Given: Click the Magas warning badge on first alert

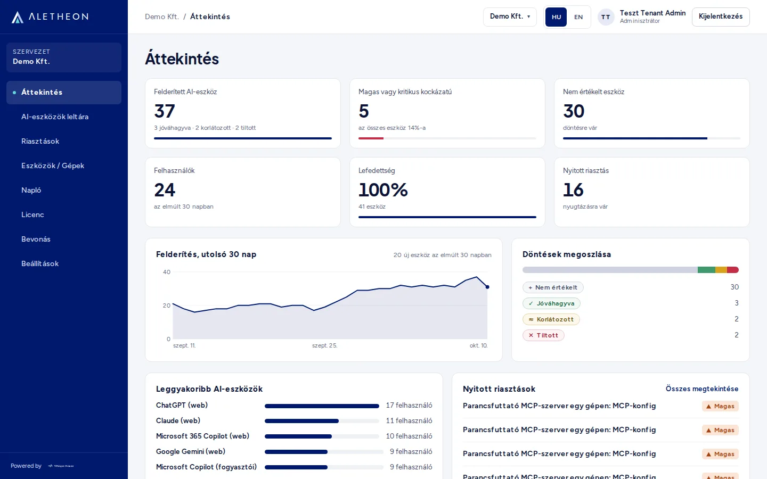Looking at the screenshot, I should click(720, 406).
